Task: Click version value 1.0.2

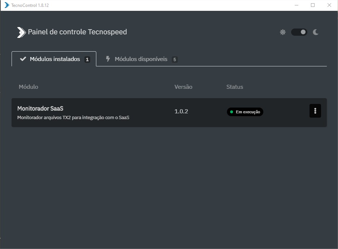Action: pyautogui.click(x=181, y=112)
